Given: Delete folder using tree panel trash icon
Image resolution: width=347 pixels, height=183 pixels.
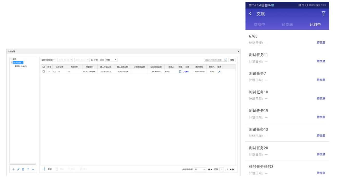Looking at the screenshot, I should click(23, 169).
